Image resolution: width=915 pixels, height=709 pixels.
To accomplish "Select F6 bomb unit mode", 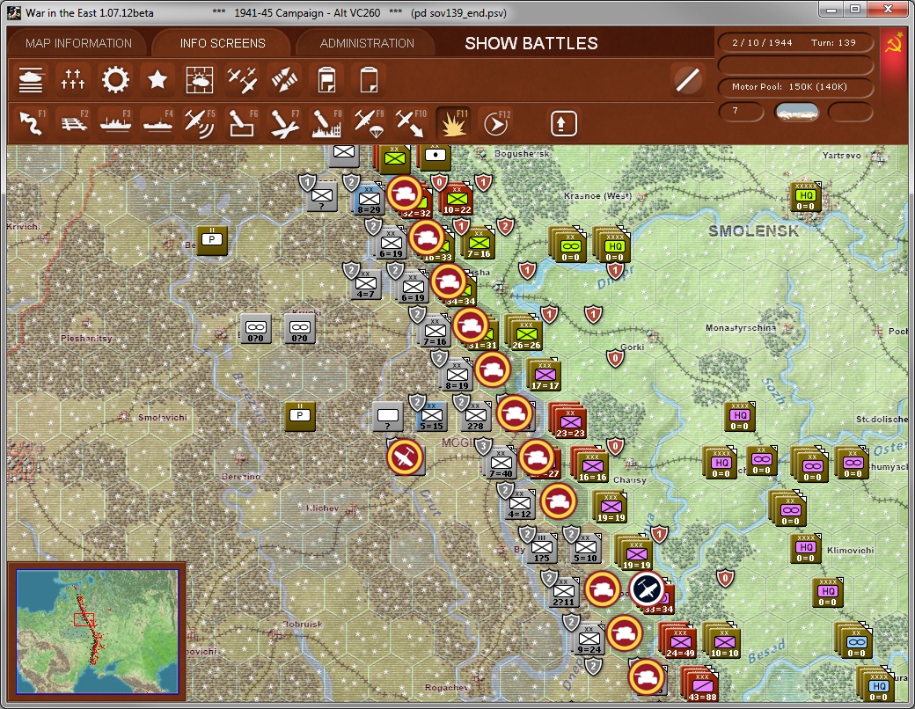I will (x=242, y=123).
